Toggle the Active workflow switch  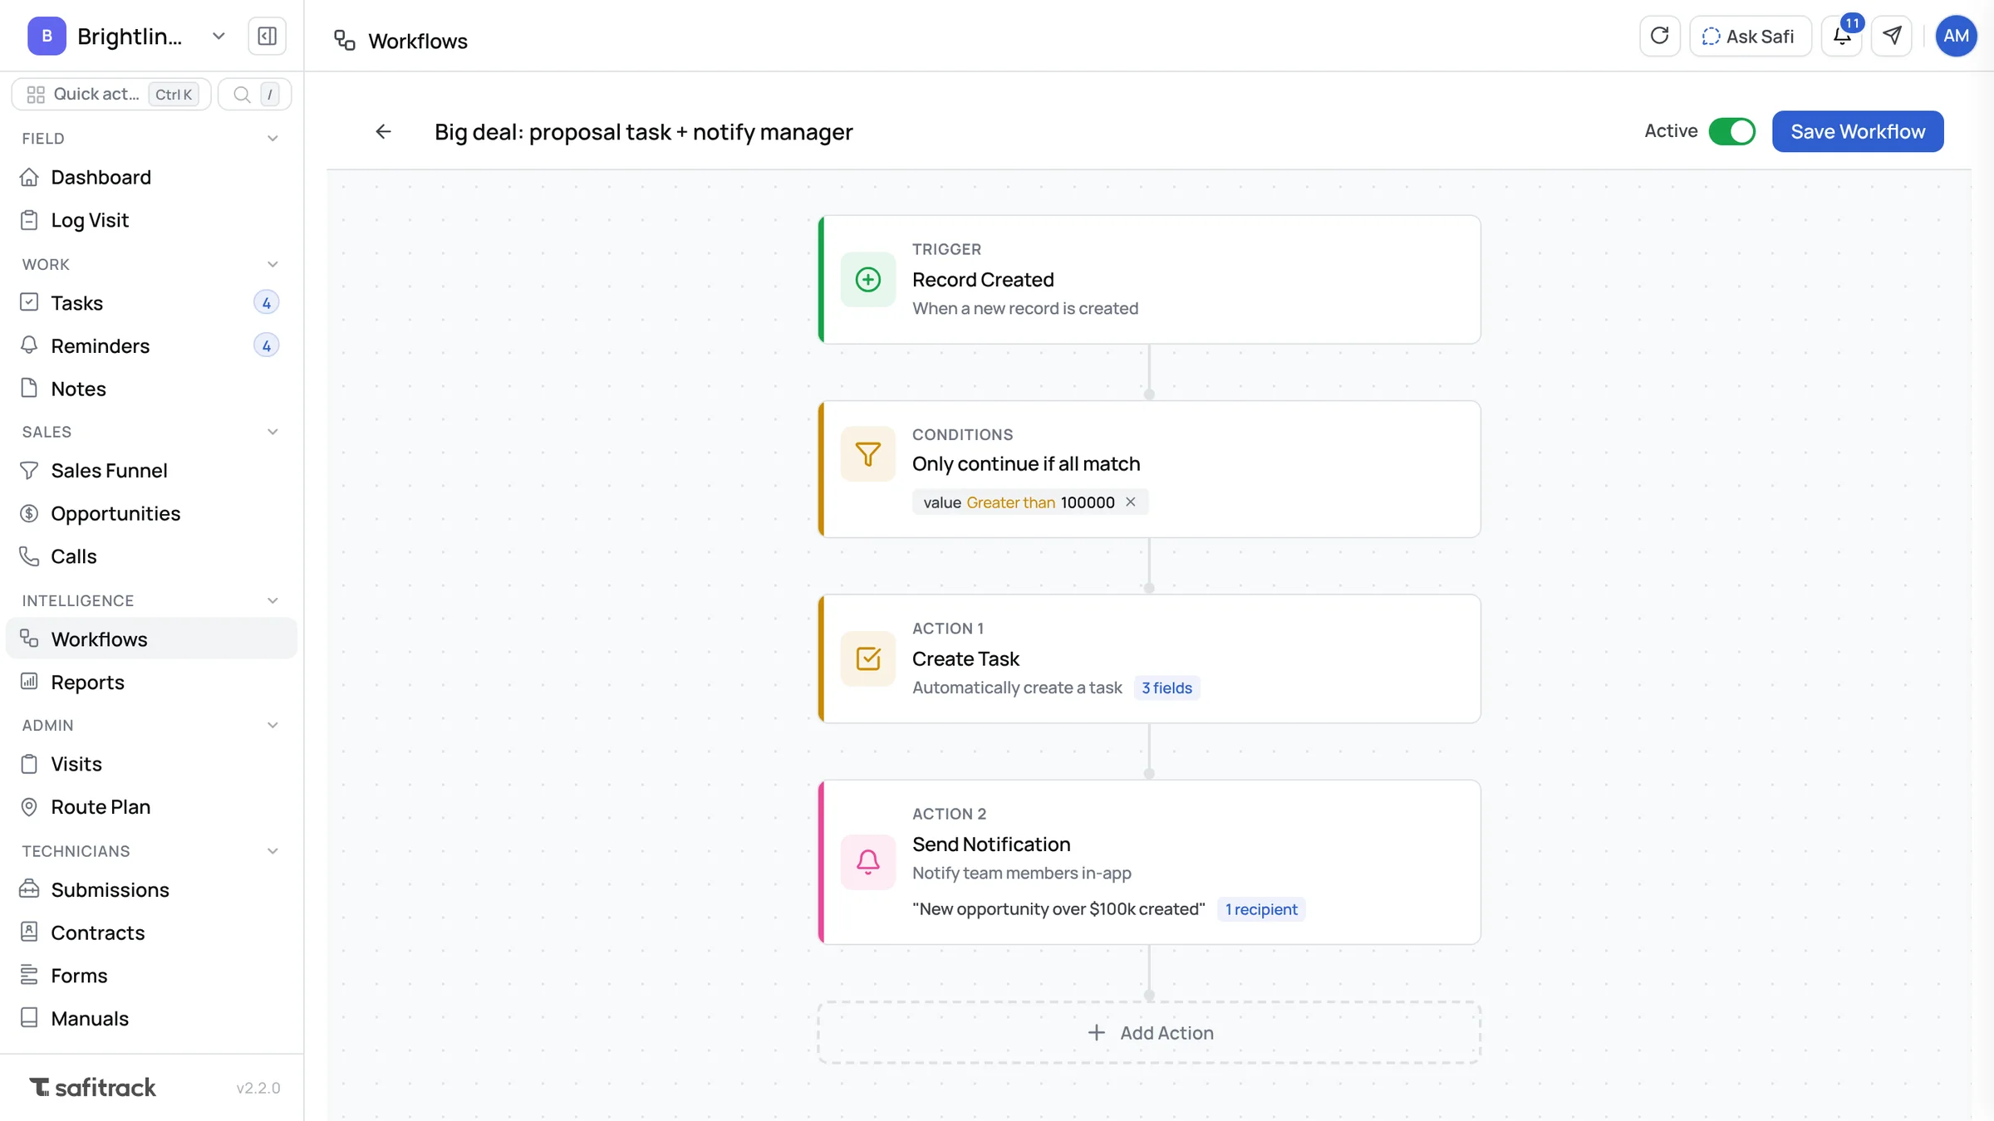(x=1731, y=131)
